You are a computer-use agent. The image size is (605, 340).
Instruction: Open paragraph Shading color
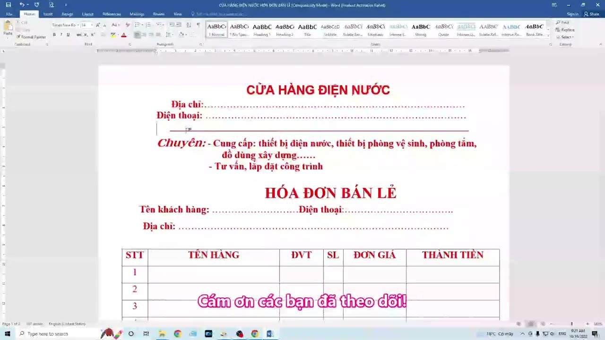tap(181, 34)
